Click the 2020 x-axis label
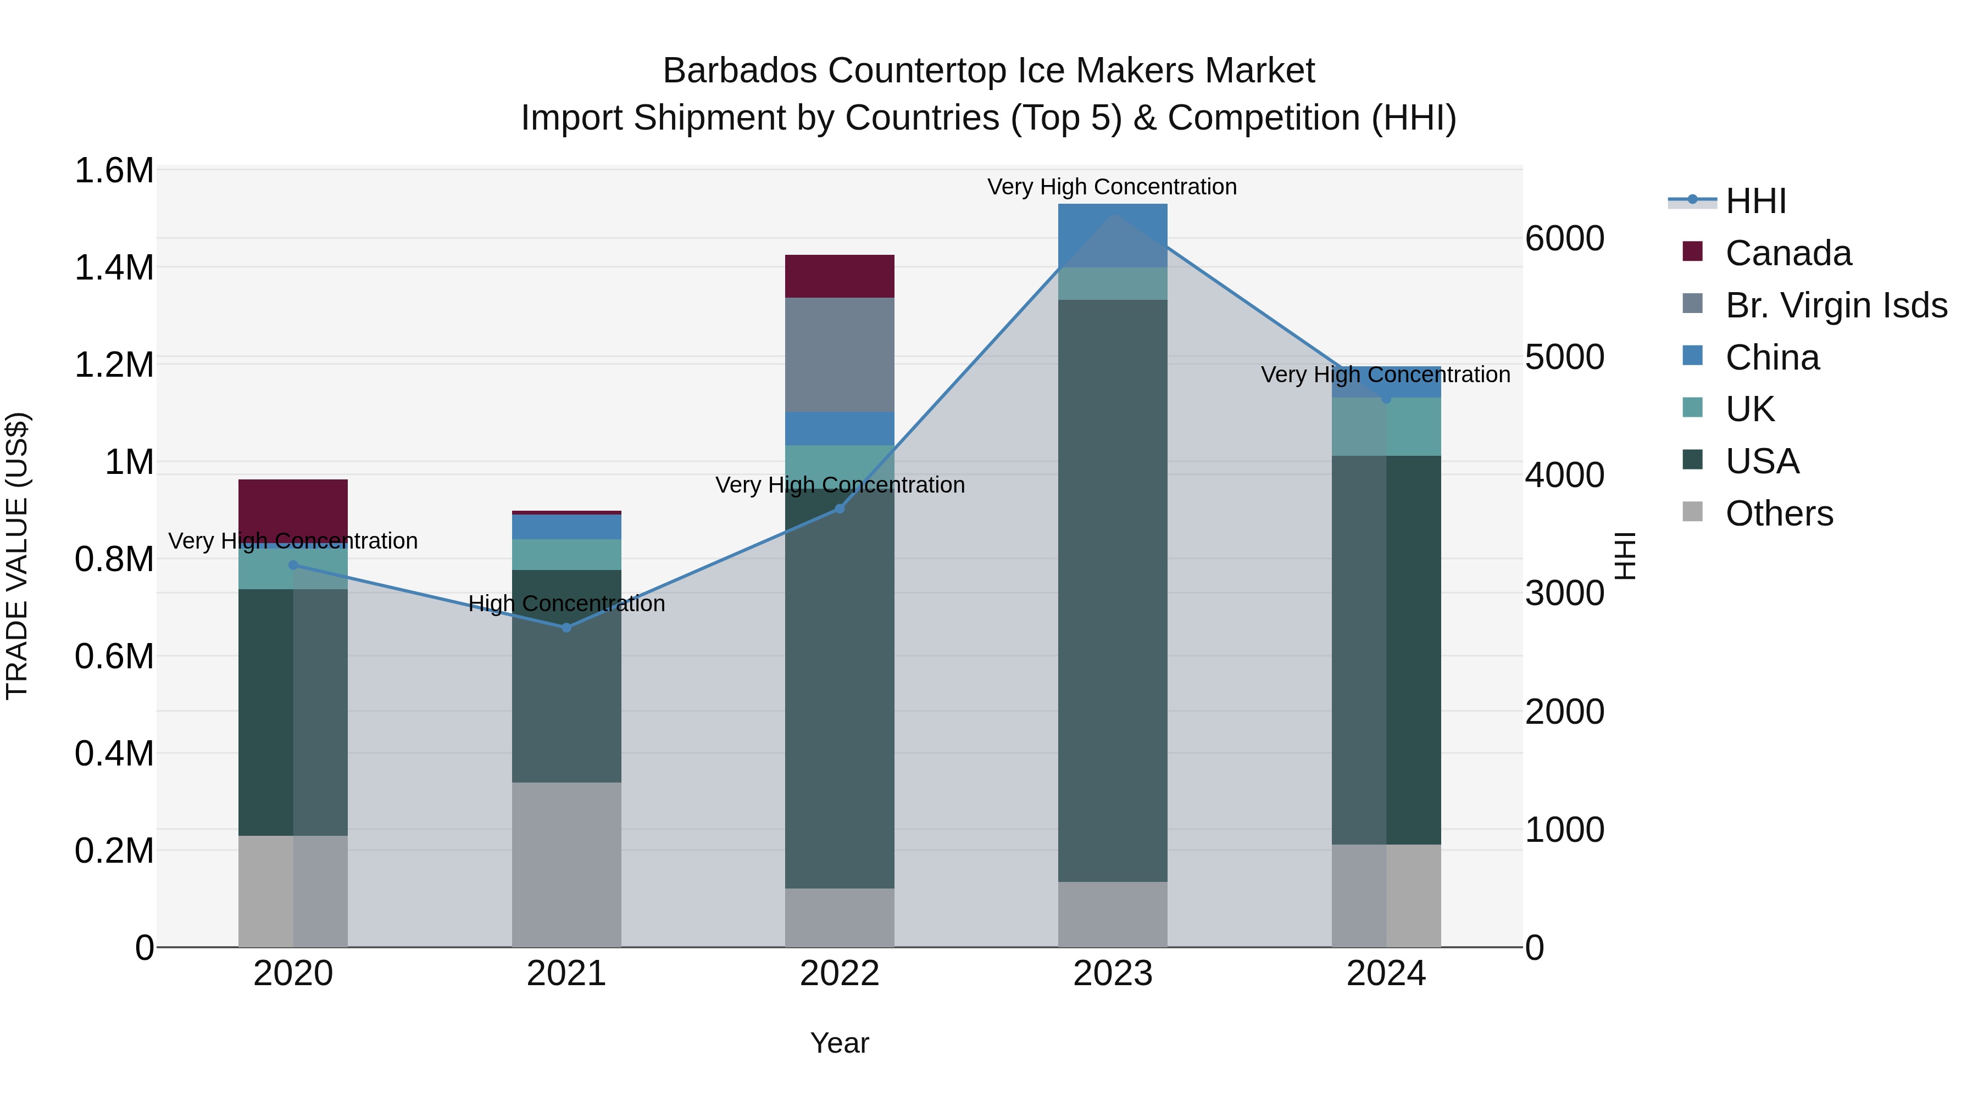 [293, 974]
